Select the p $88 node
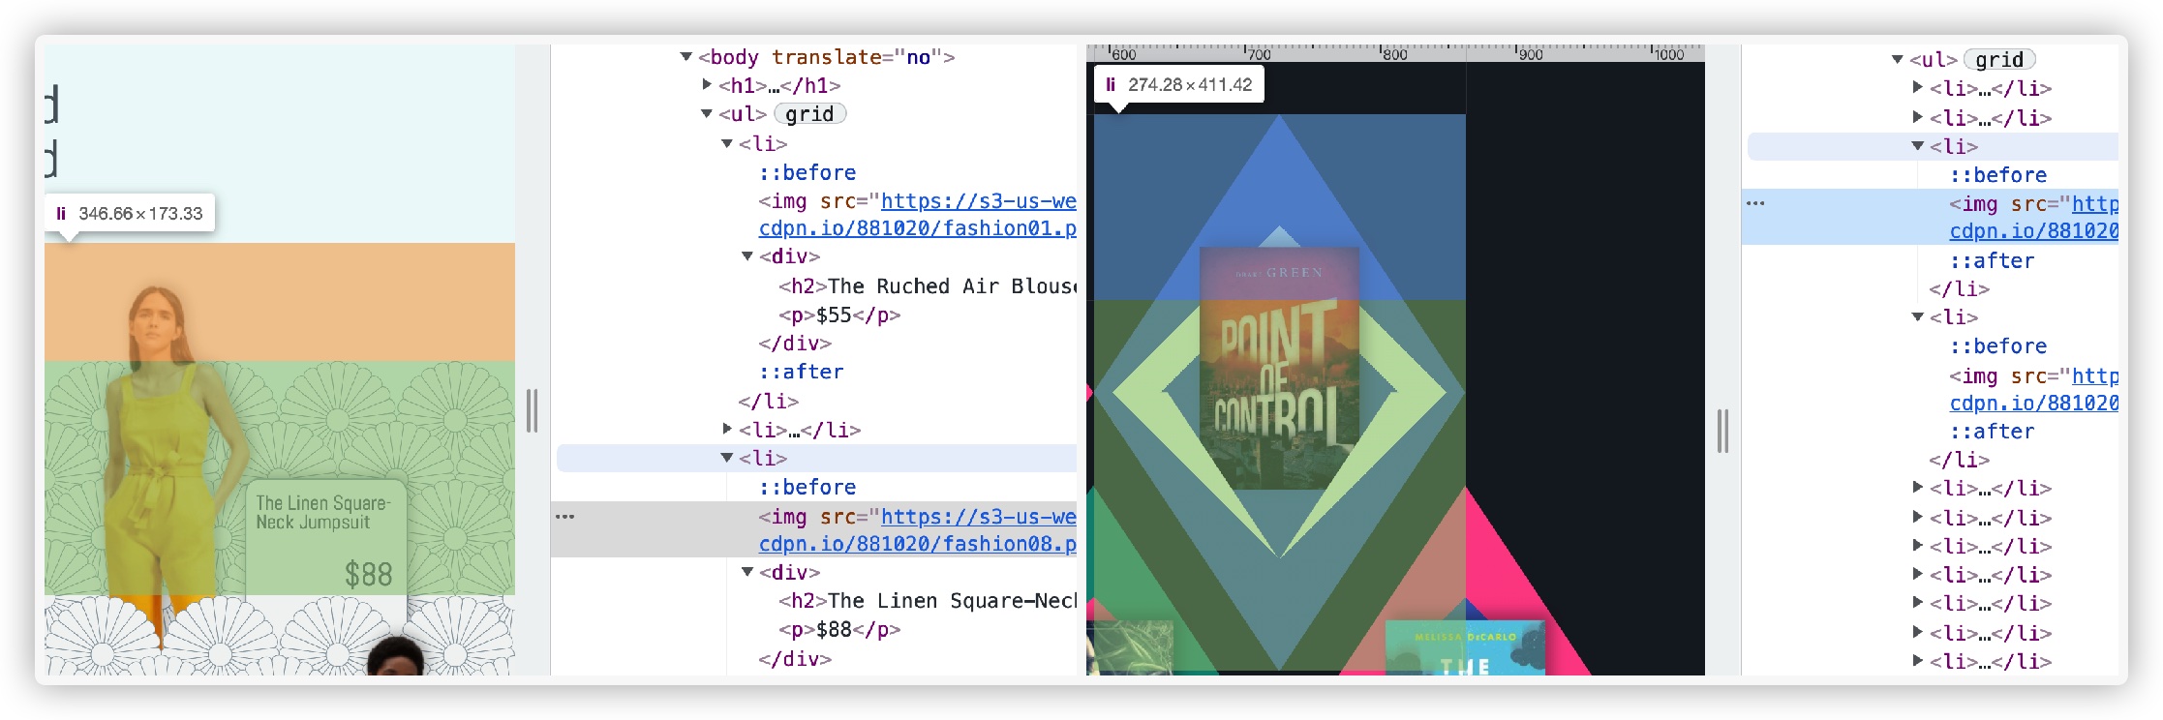 (839, 630)
